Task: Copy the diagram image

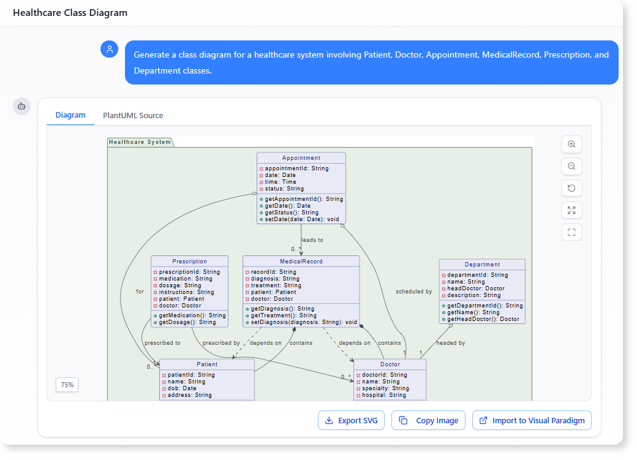Action: (428, 420)
